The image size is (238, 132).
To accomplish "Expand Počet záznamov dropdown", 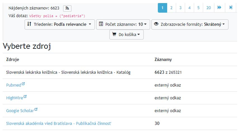I will (123, 25).
